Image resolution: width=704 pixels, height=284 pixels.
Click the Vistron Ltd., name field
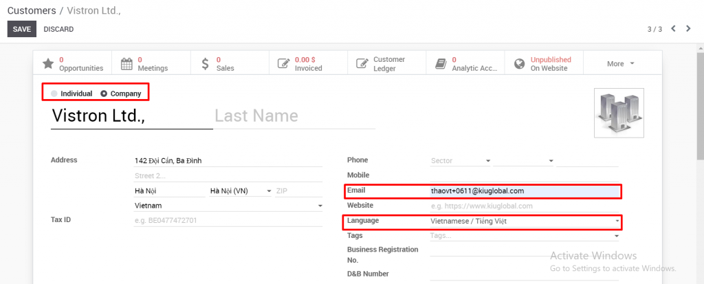pos(131,116)
